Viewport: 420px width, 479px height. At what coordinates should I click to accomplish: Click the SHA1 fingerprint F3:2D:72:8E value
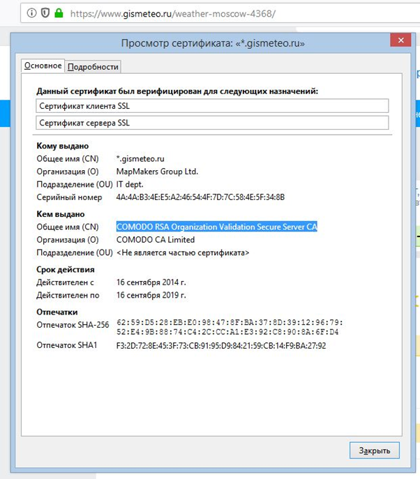(x=221, y=346)
